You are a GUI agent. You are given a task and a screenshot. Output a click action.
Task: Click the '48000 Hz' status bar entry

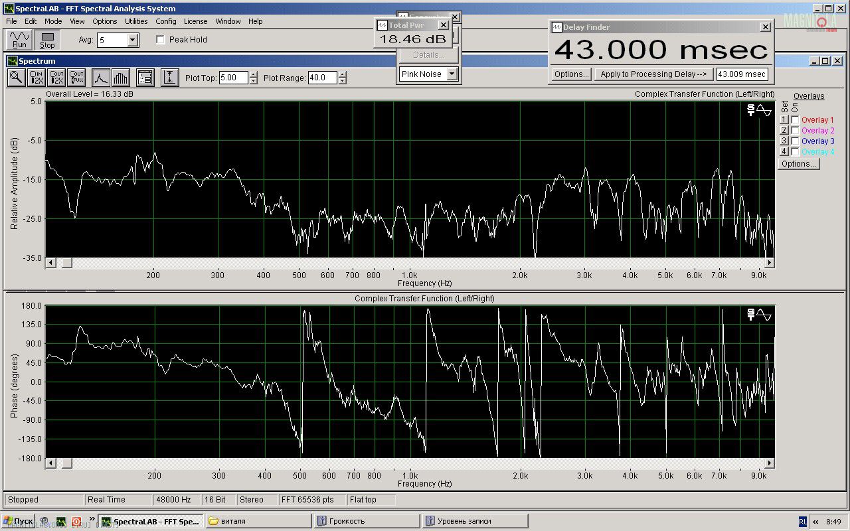point(175,500)
